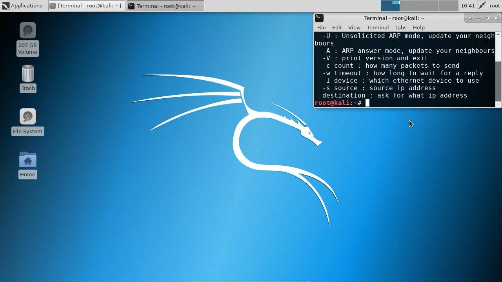Toggle the shade arrow in the Terminal titlebar
This screenshot has width=502, height=282.
click(x=470, y=18)
